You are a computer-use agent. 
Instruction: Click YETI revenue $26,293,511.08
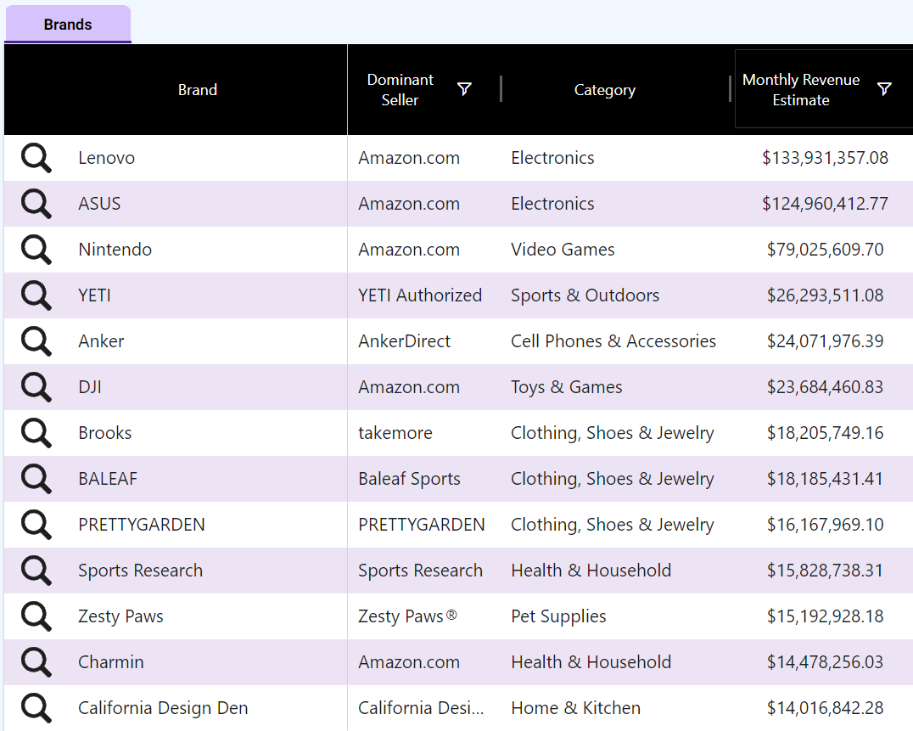click(825, 295)
